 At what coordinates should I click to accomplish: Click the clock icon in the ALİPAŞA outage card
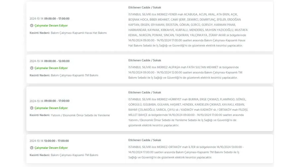click(31, 68)
